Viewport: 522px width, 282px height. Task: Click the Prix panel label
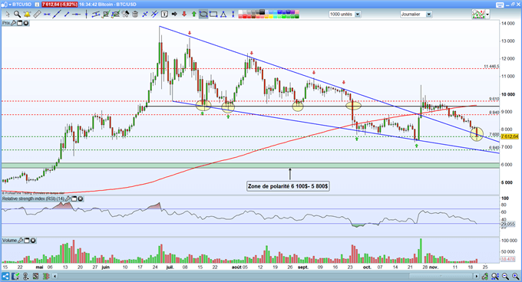point(6,23)
